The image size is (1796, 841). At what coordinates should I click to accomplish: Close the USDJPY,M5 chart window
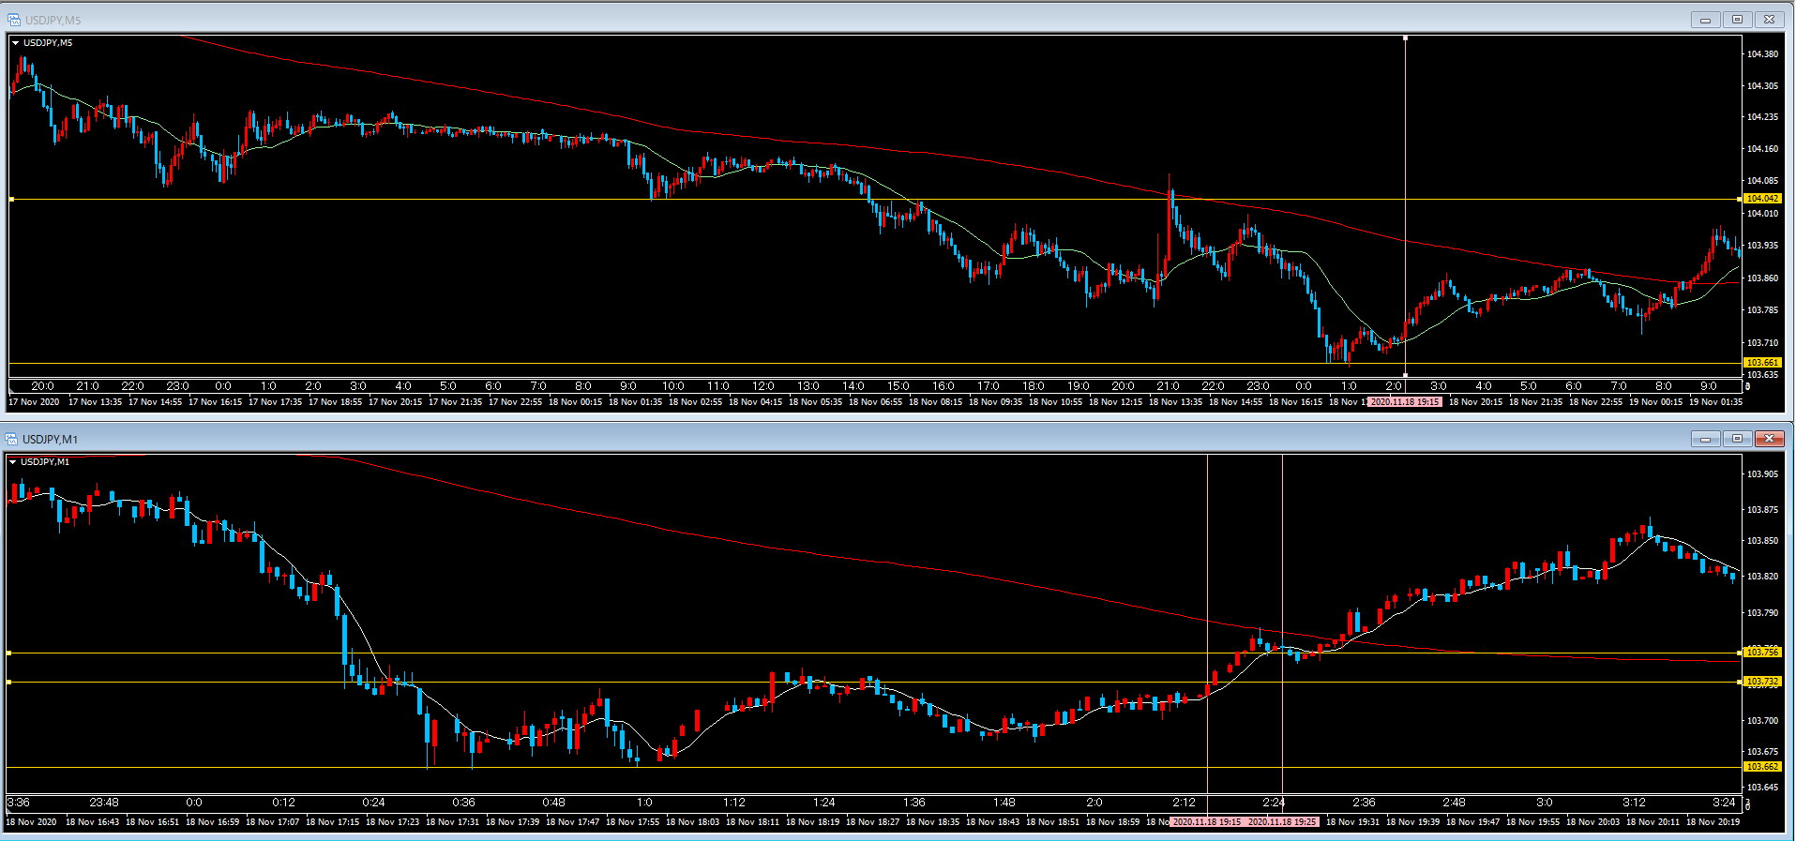click(x=1769, y=20)
